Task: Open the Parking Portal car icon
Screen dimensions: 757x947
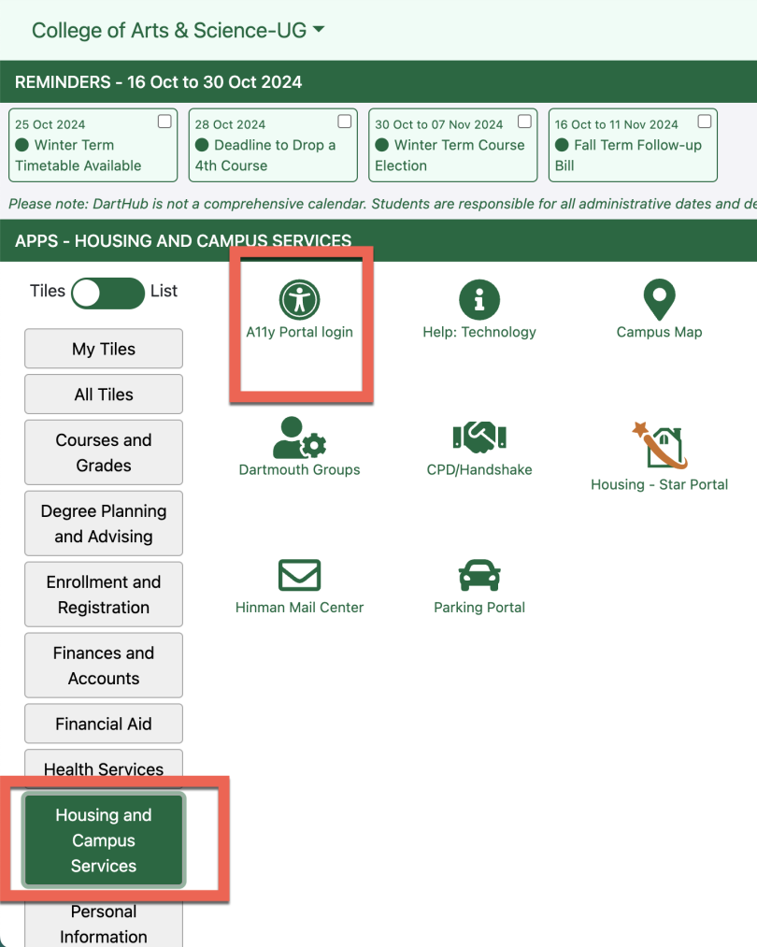Action: click(479, 575)
